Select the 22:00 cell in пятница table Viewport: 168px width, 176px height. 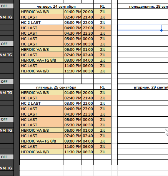pos(88,103)
